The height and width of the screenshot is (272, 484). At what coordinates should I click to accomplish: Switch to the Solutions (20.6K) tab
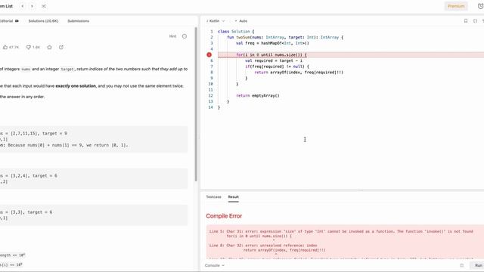pos(43,21)
